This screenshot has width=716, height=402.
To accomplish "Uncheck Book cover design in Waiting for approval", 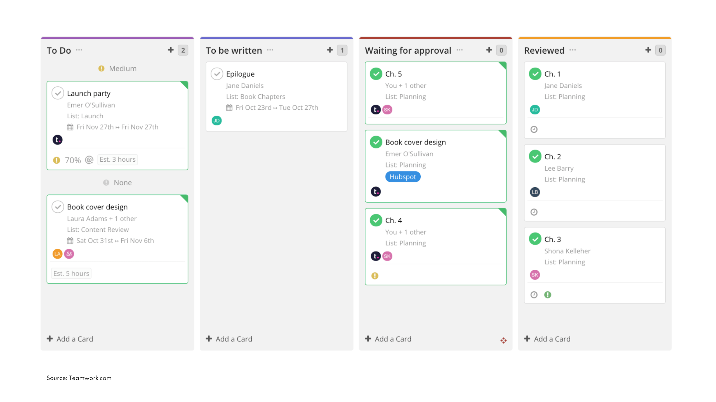I will [376, 142].
